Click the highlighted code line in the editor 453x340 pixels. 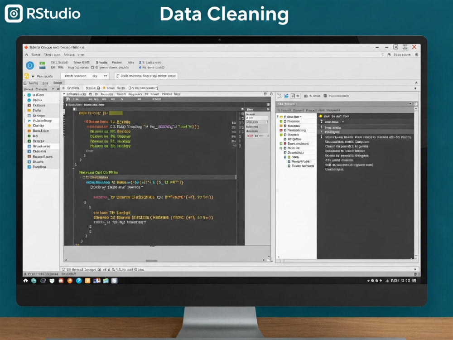click(158, 177)
